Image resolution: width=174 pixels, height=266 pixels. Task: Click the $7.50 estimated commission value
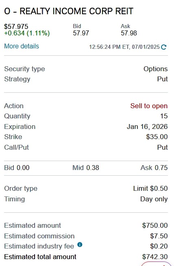coord(159,236)
